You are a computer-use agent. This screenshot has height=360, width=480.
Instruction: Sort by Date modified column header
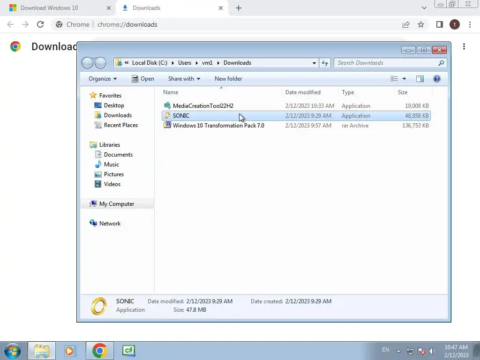(310, 92)
